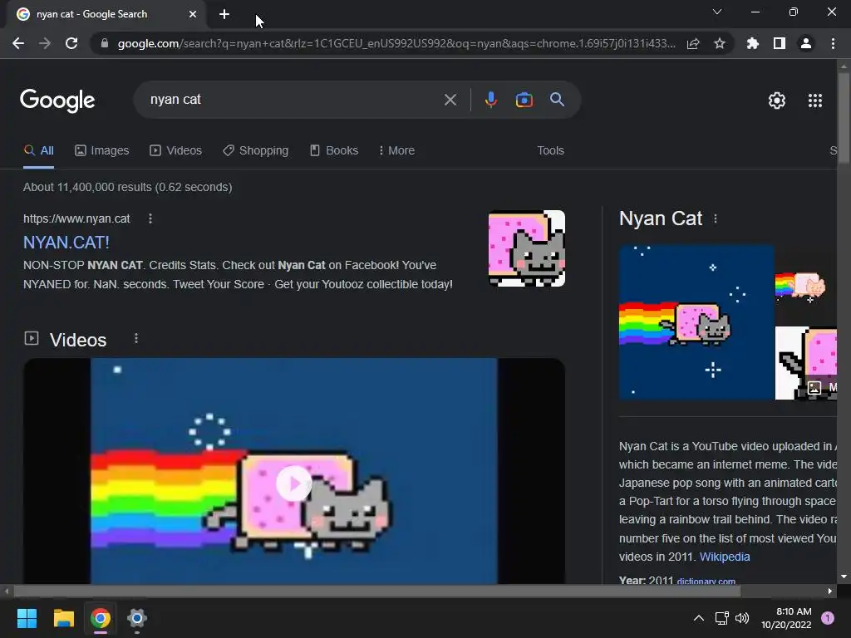Close the nyan cat Google Search tab
The image size is (851, 638).
pos(193,14)
